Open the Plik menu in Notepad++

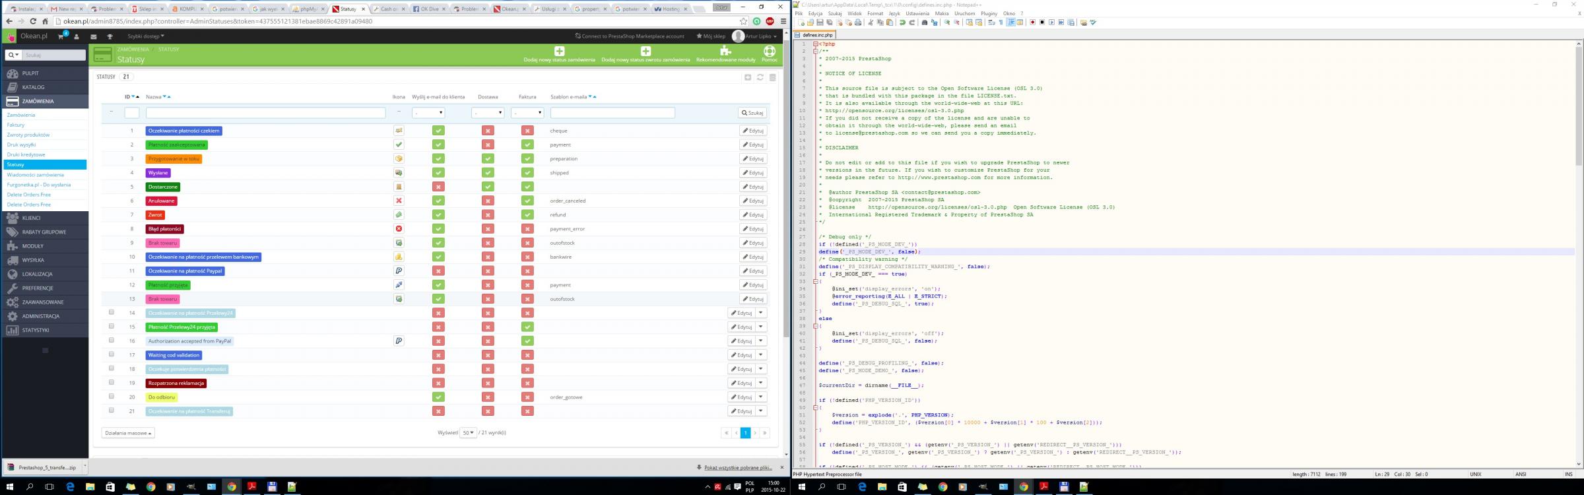[799, 13]
